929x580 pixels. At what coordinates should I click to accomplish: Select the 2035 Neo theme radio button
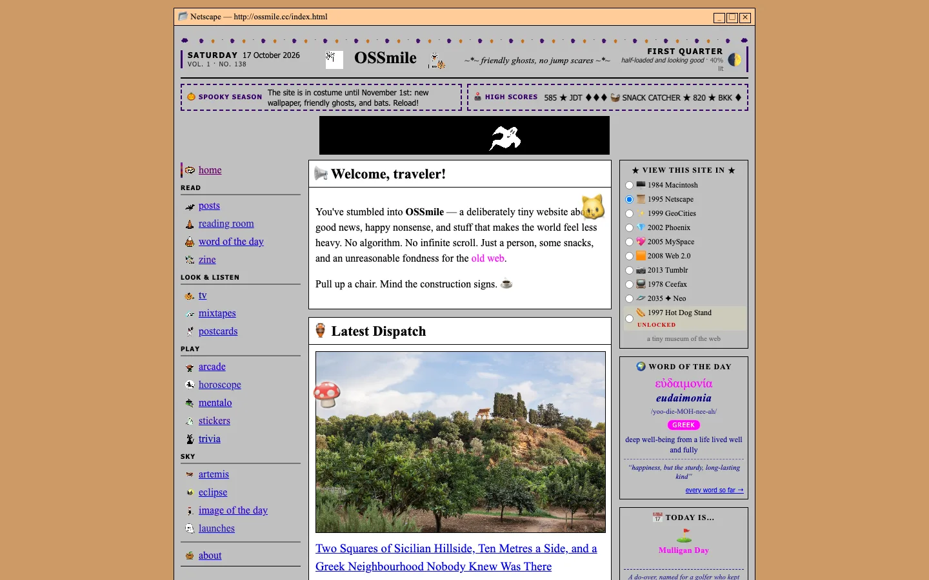pyautogui.click(x=629, y=299)
